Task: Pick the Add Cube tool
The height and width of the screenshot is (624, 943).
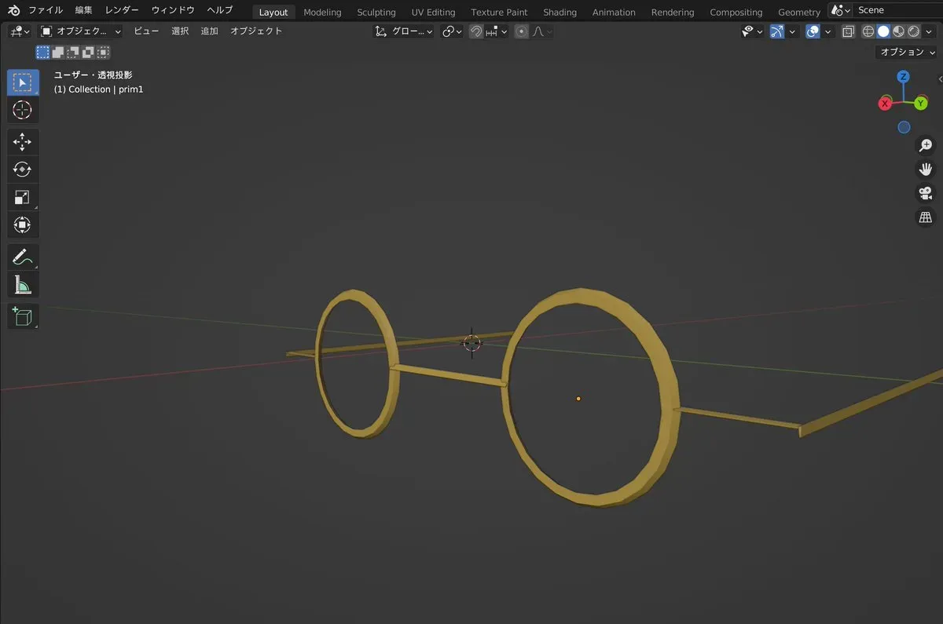Action: (x=23, y=316)
